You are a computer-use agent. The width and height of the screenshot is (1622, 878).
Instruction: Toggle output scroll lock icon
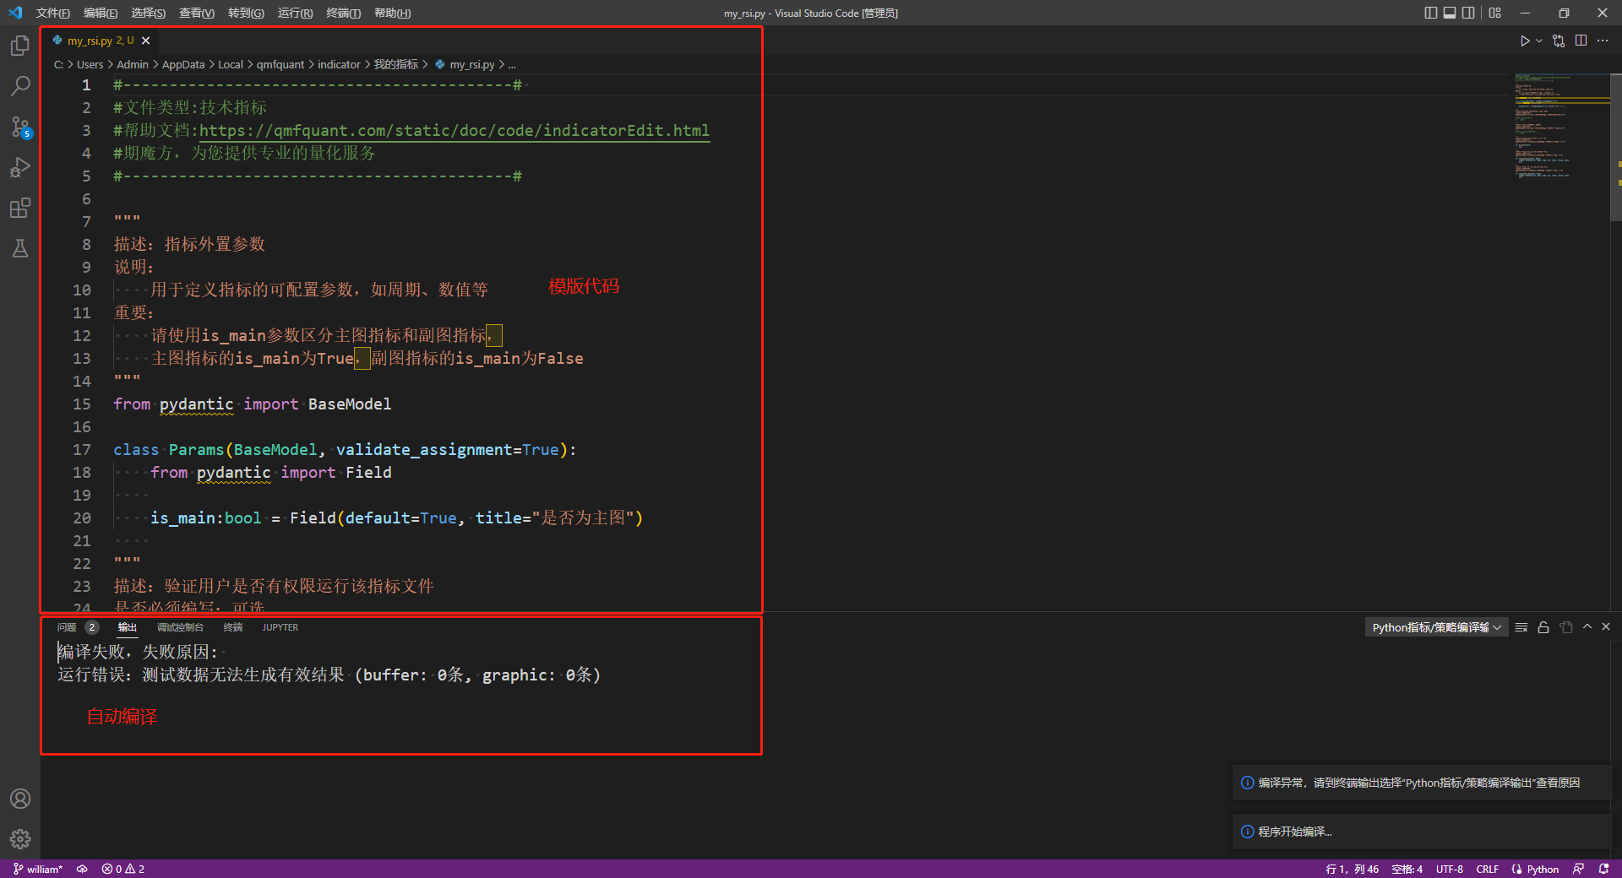point(1543,627)
